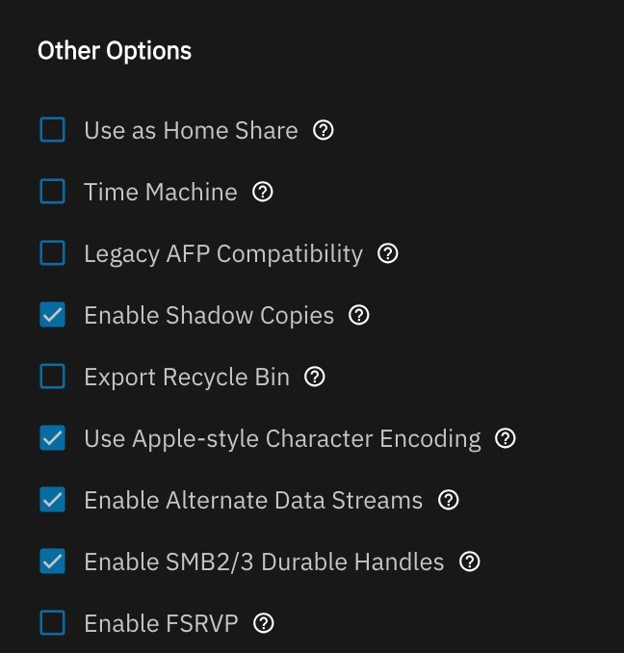Click the Time Machine label text
624x653 pixels.
pyautogui.click(x=161, y=192)
